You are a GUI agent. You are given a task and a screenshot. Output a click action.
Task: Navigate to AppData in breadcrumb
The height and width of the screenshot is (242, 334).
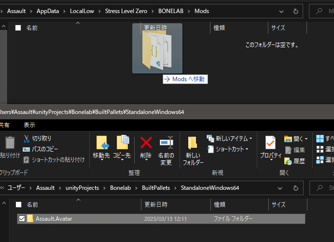[48, 11]
